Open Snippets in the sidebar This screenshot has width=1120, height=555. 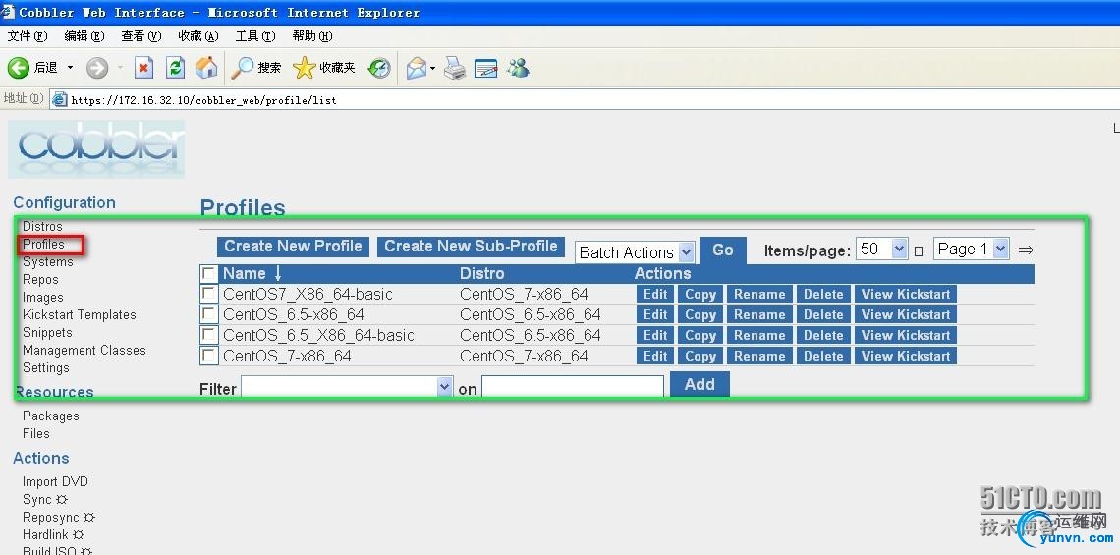(47, 333)
